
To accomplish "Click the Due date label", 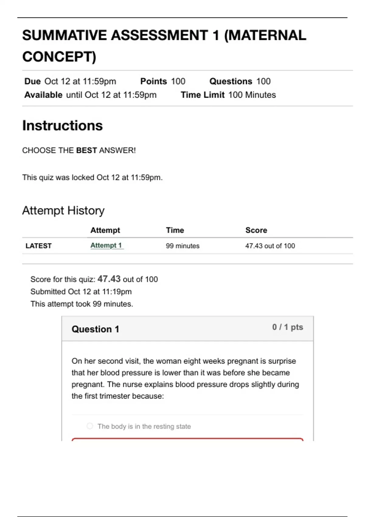I will (70, 81).
